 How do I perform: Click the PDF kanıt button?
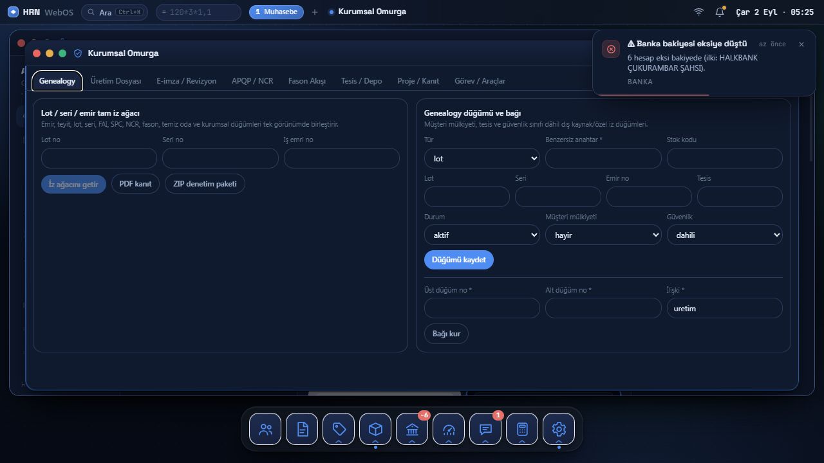tap(135, 184)
